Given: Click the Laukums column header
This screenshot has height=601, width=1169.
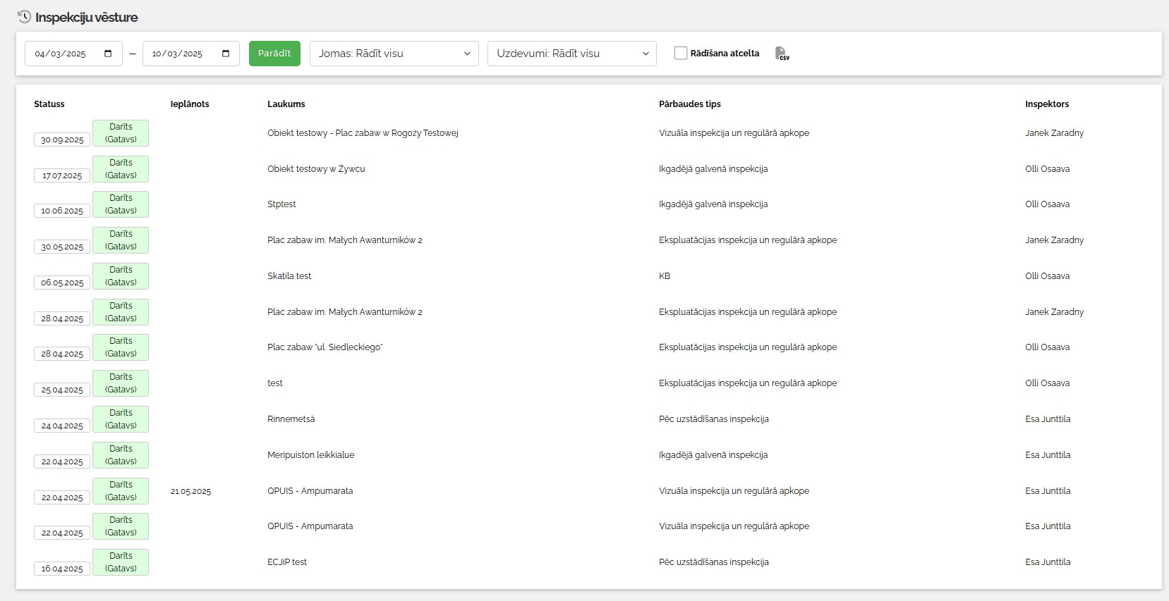Looking at the screenshot, I should click(286, 104).
